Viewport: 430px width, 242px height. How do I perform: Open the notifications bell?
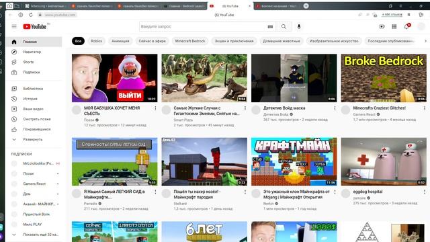pyautogui.click(x=406, y=27)
